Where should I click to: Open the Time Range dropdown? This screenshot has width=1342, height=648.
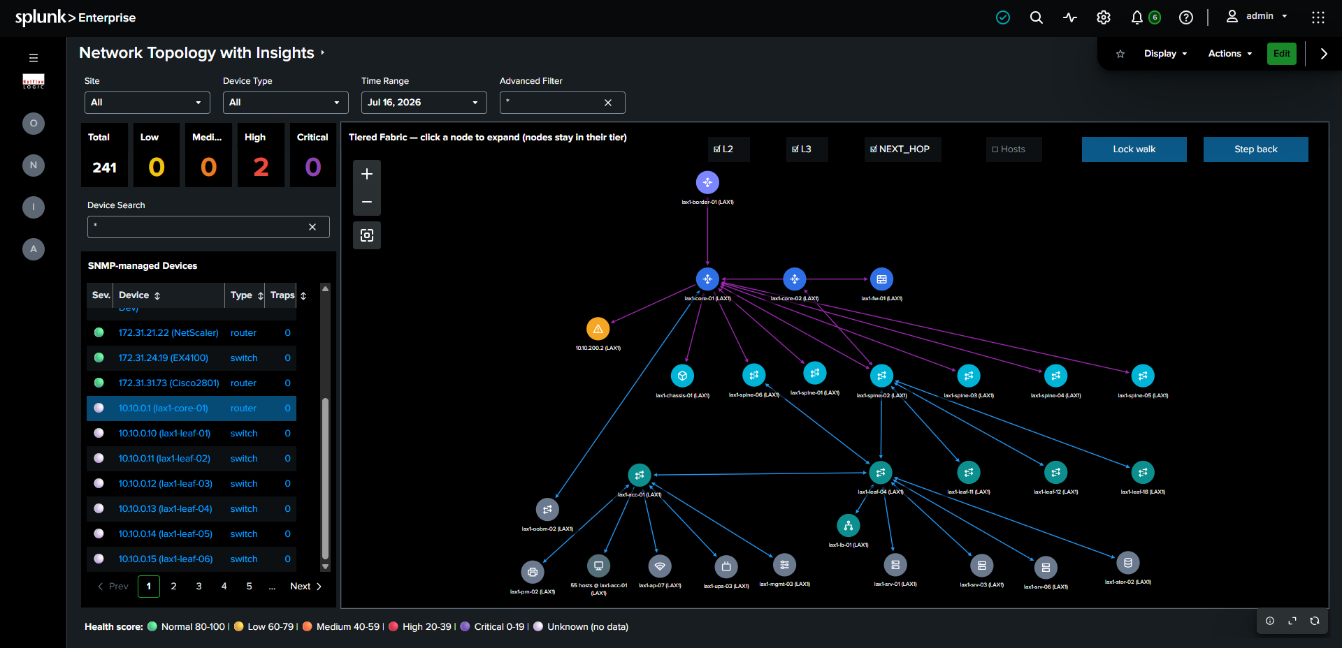[424, 103]
